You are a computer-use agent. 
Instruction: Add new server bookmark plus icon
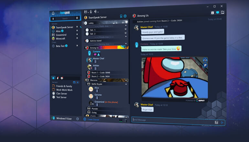coord(78,82)
